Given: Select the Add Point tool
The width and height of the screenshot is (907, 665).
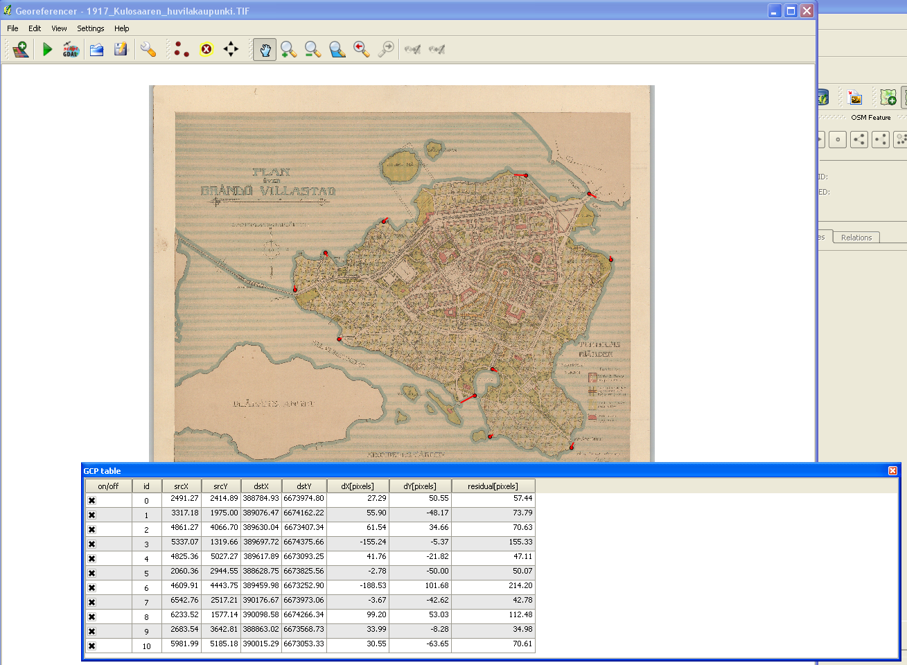Looking at the screenshot, I should 182,49.
